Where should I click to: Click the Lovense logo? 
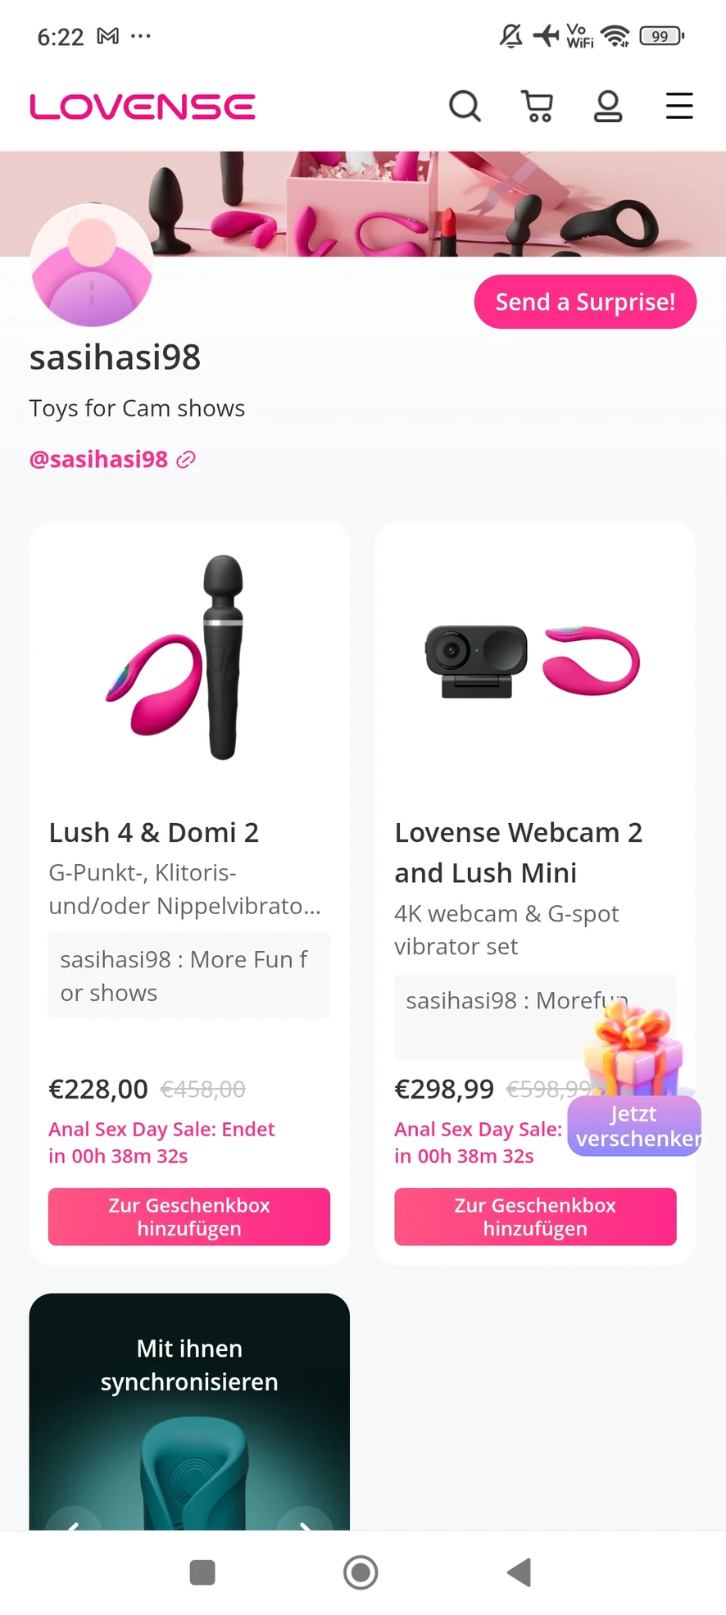click(x=143, y=107)
